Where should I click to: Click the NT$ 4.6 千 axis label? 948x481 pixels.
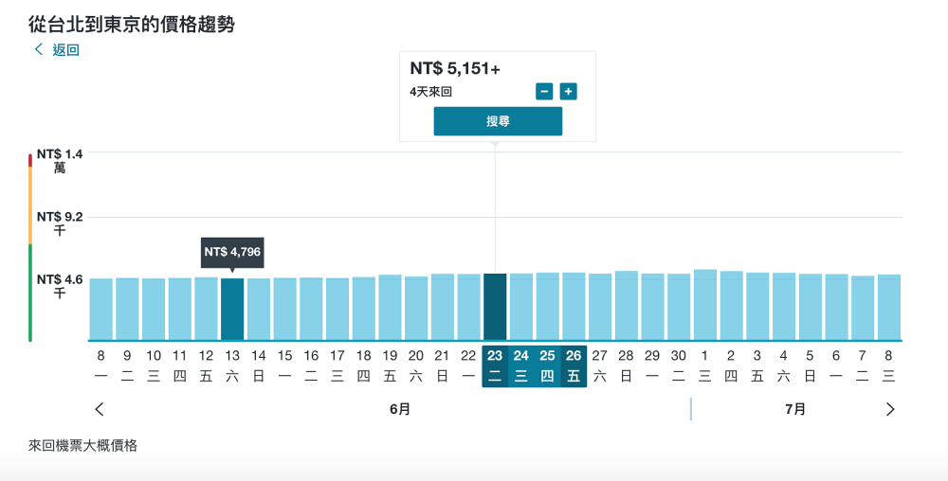point(59,287)
